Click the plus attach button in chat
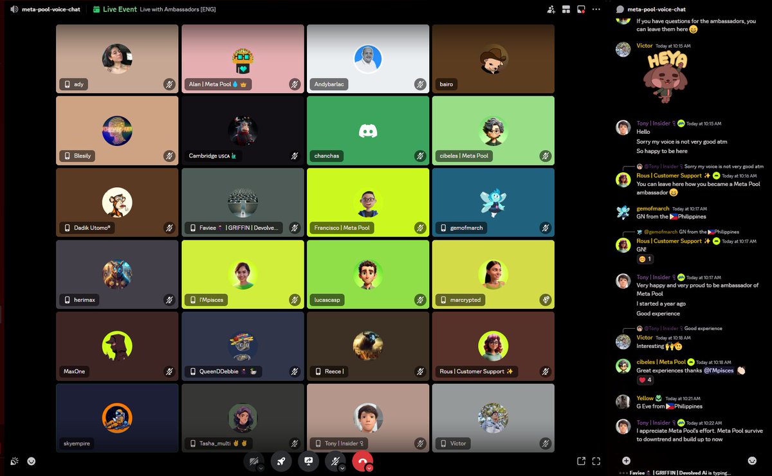This screenshot has height=476, width=772. (626, 461)
